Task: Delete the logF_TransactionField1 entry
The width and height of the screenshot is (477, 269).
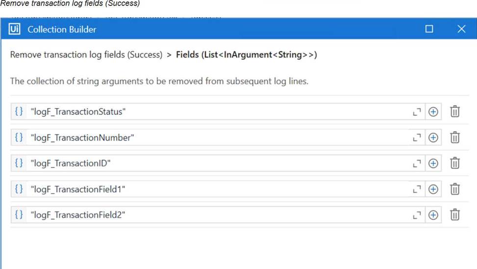Action: click(x=455, y=189)
